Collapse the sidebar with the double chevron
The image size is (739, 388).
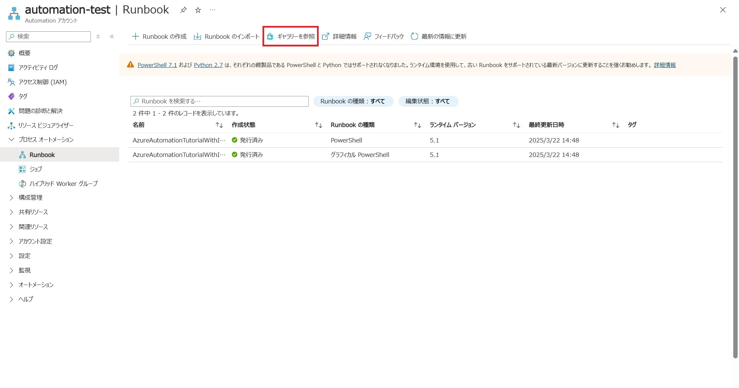pyautogui.click(x=112, y=36)
